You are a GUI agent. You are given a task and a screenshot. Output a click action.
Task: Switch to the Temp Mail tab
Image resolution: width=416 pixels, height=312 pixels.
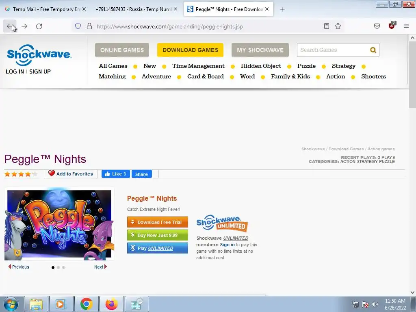click(x=45, y=9)
